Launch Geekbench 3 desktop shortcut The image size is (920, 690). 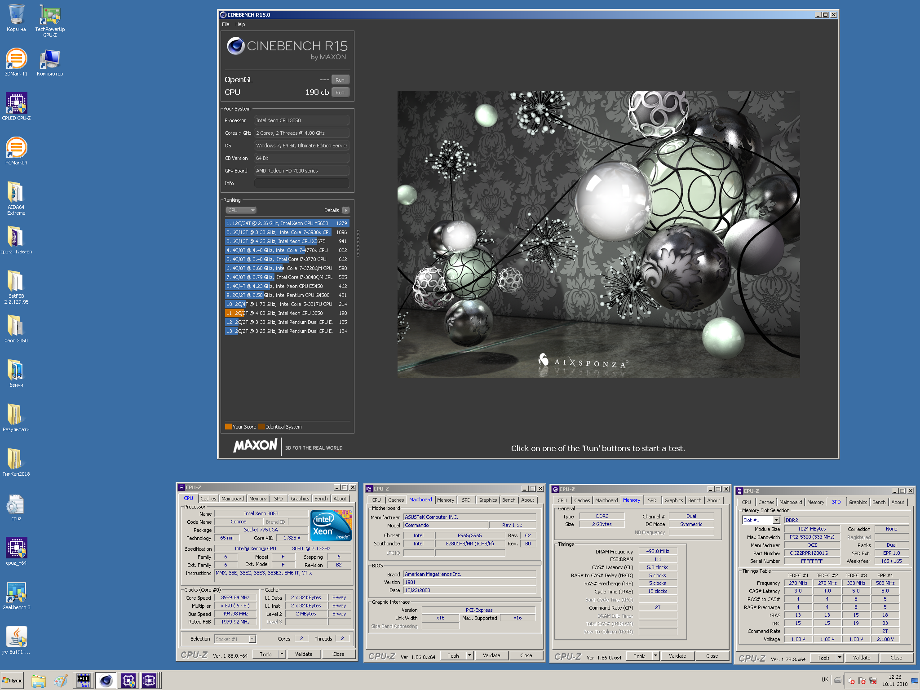click(16, 596)
